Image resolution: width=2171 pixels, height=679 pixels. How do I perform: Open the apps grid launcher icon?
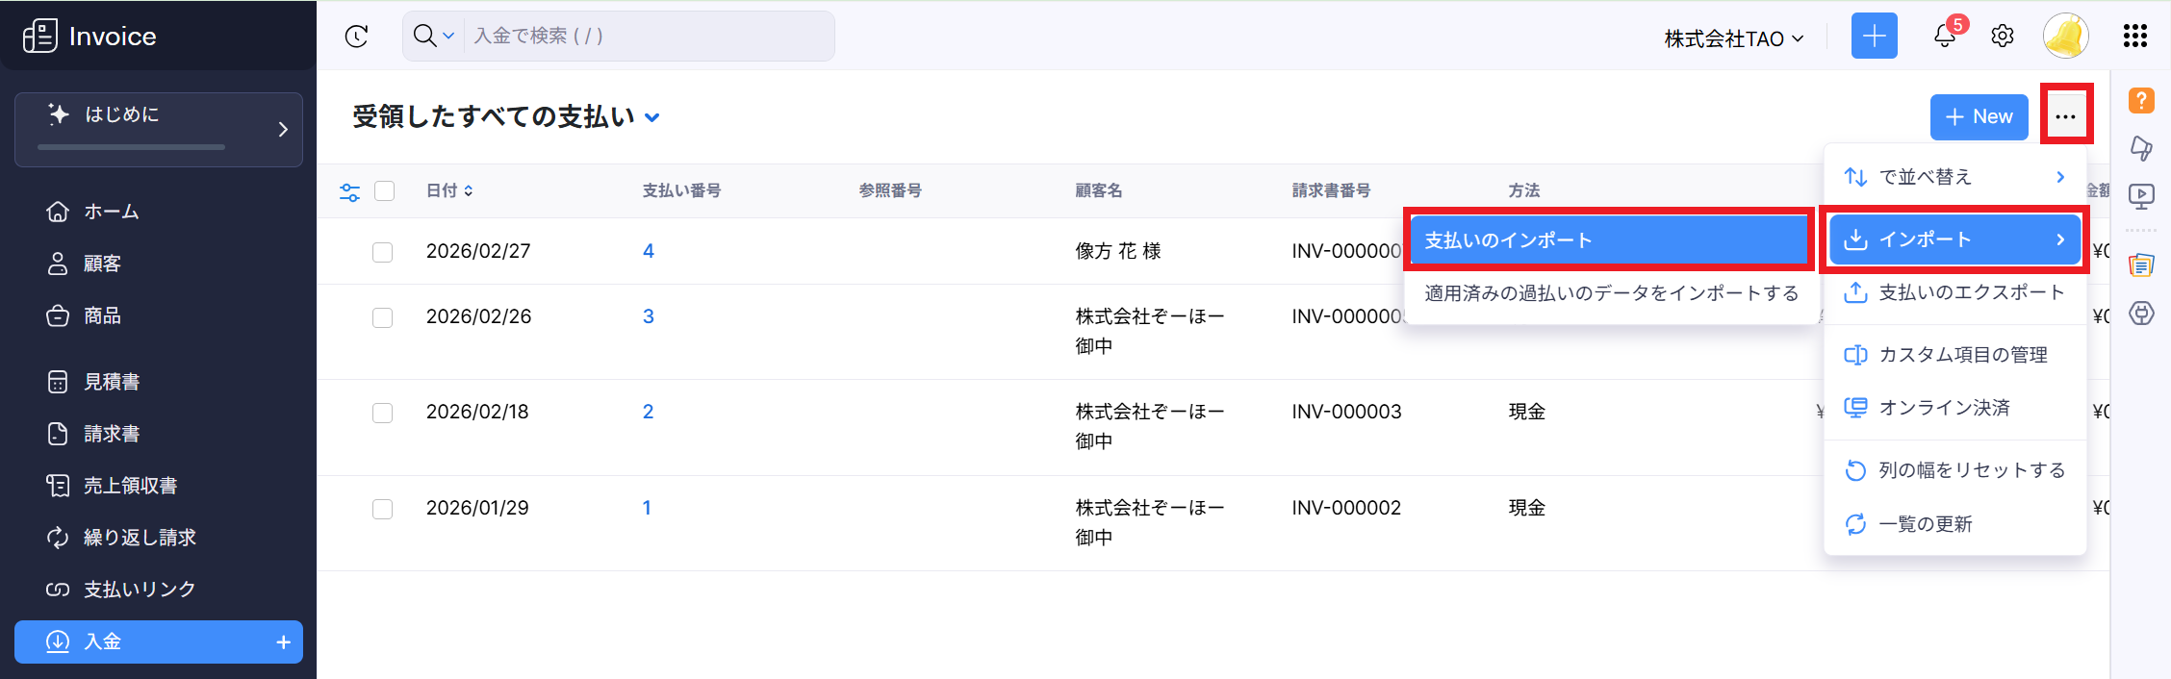[2134, 37]
